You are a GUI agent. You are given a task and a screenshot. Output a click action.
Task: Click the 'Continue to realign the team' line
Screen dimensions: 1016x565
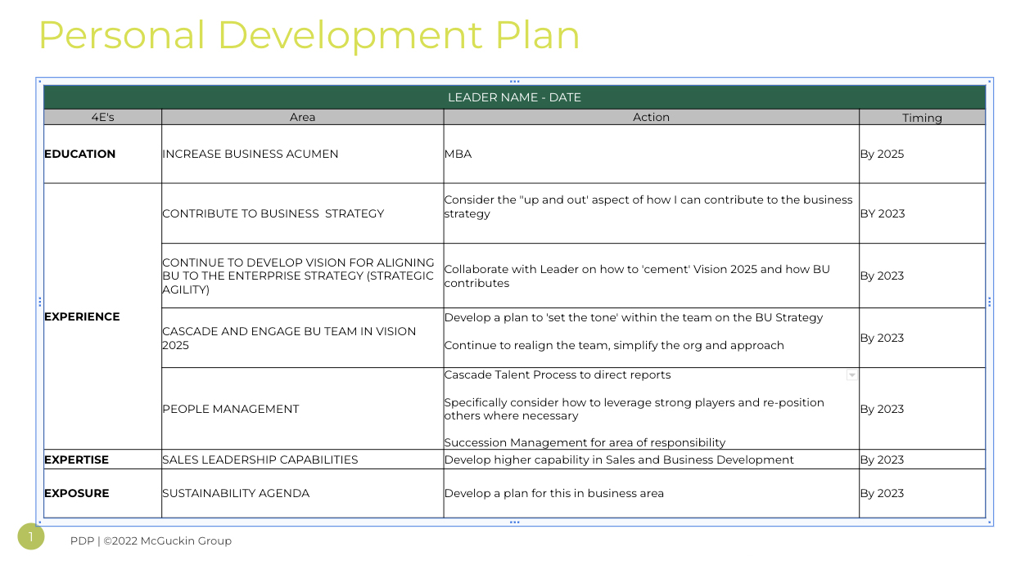coord(614,345)
